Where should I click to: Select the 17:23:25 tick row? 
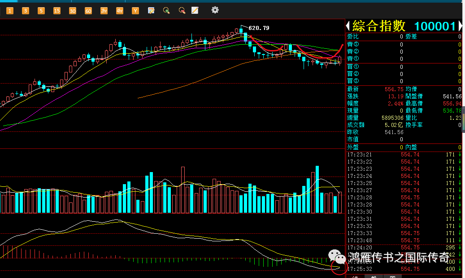[404, 183]
